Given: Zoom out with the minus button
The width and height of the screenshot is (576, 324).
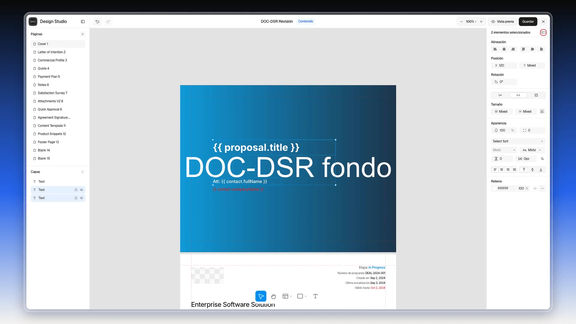Looking at the screenshot, I should coord(461,22).
